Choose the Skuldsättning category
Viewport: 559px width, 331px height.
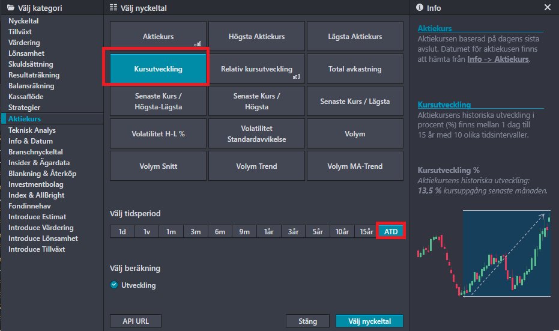(x=31, y=64)
